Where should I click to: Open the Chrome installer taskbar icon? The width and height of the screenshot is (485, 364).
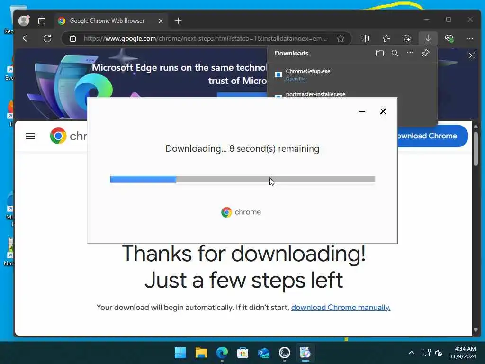[x=305, y=353]
